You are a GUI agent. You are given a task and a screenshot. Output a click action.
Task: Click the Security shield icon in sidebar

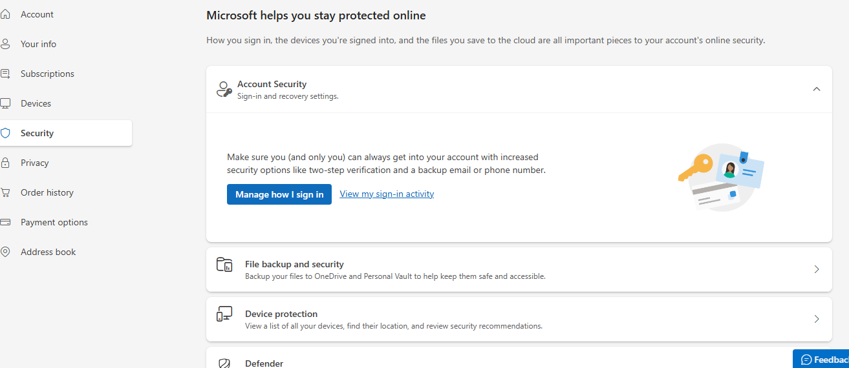(5, 133)
